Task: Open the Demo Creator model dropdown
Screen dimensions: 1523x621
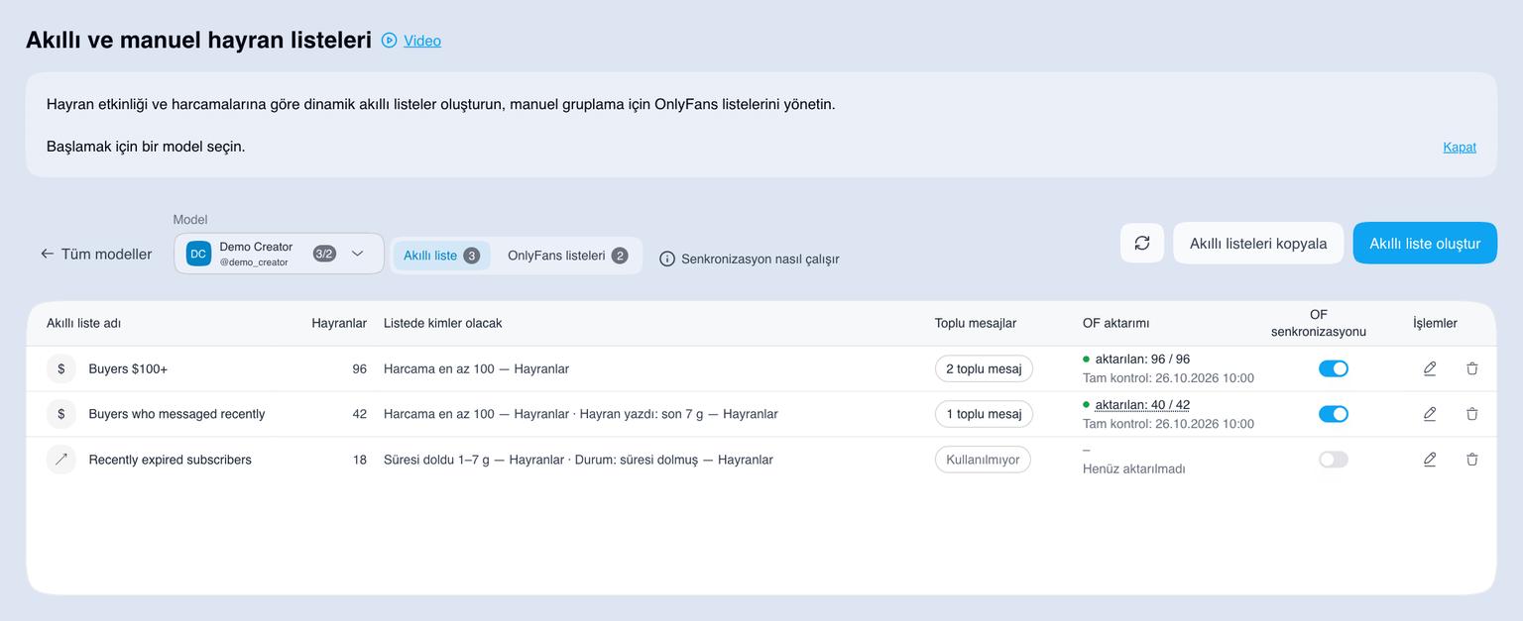Action: [x=279, y=254]
